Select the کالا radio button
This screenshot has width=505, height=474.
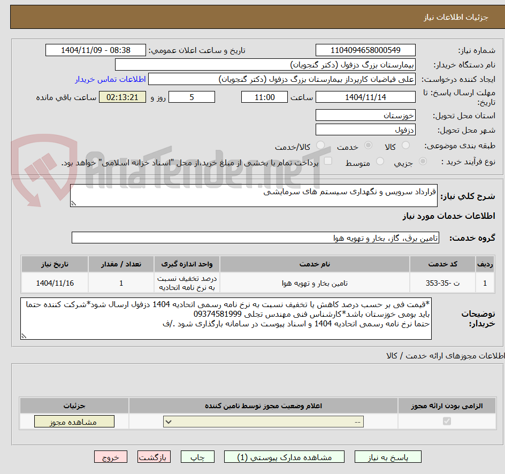[405, 145]
